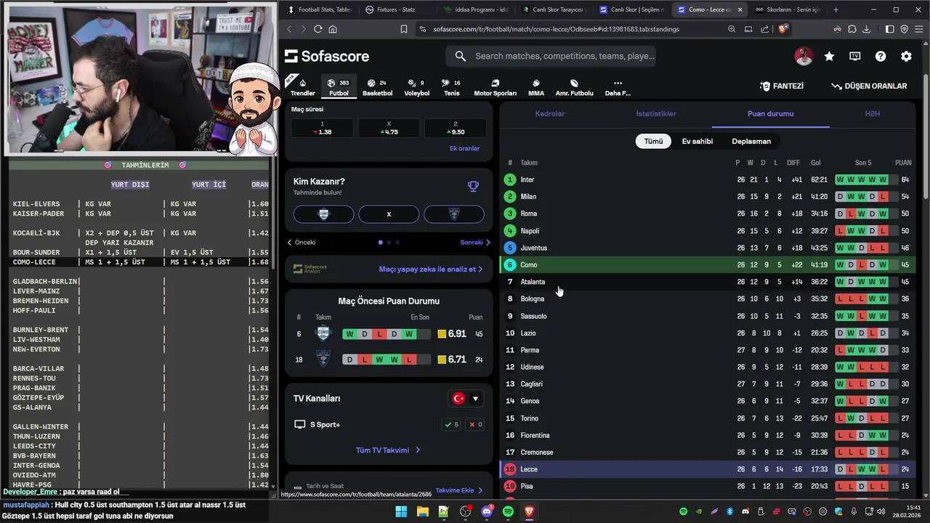Open the user profile avatar
930x523 pixels.
804,56
